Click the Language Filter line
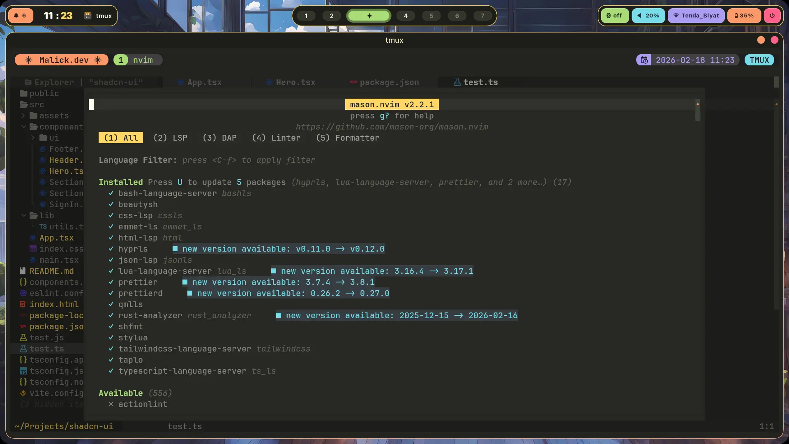Screen dimensions: 789x444 207,160
